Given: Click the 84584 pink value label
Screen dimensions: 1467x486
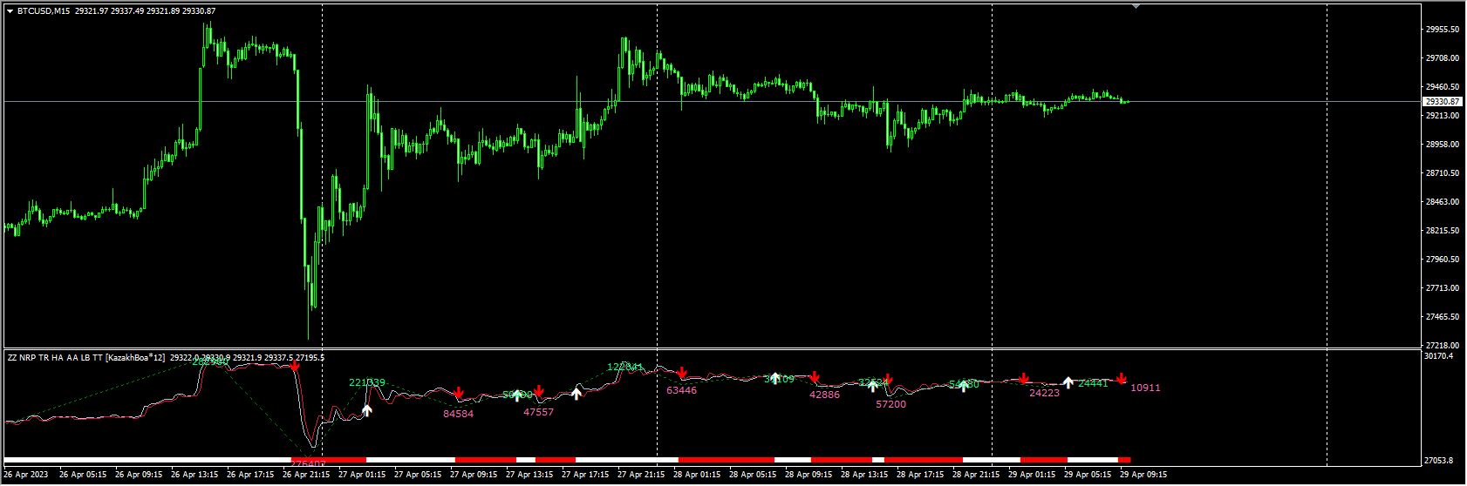Looking at the screenshot, I should click(x=459, y=414).
